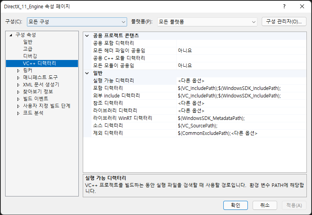Collapse the 공용 프로젝트 콘텐츠 section chevron
The image size is (312, 215).
(87, 36)
